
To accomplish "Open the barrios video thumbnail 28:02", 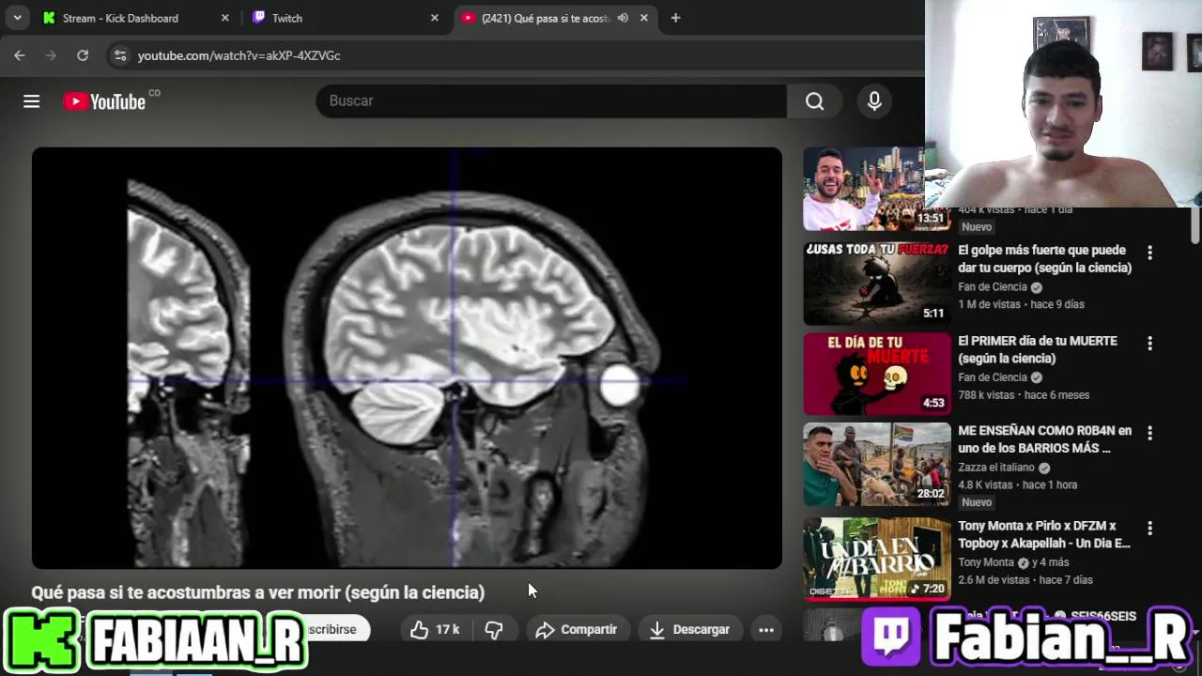I will [877, 464].
